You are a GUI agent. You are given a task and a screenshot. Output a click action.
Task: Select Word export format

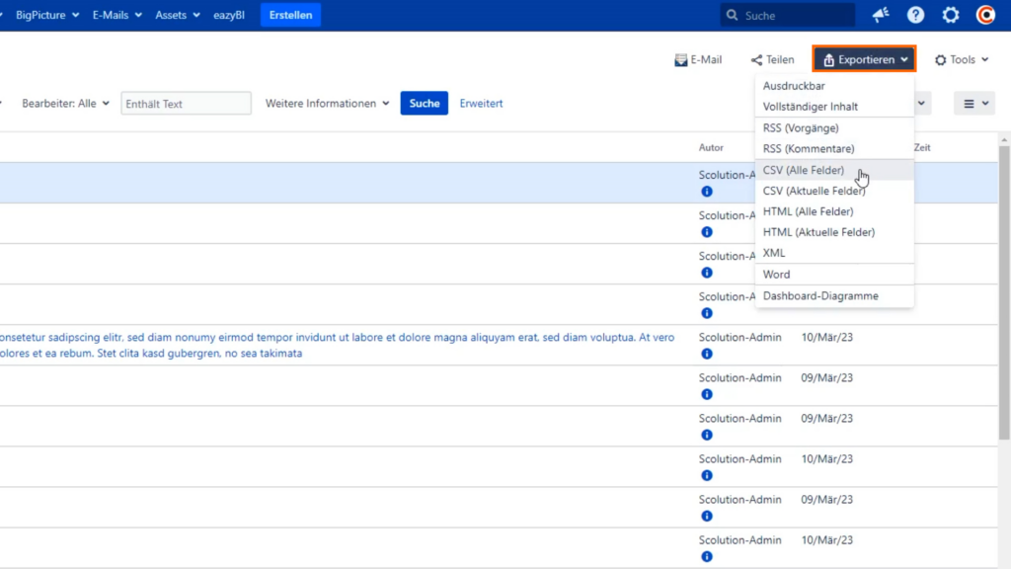(x=776, y=274)
